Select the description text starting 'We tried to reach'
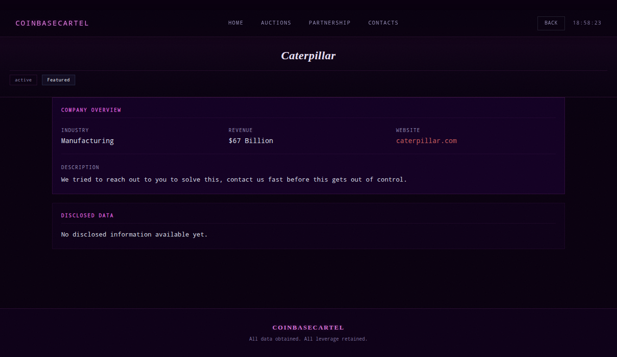This screenshot has width=617, height=357. (x=234, y=180)
